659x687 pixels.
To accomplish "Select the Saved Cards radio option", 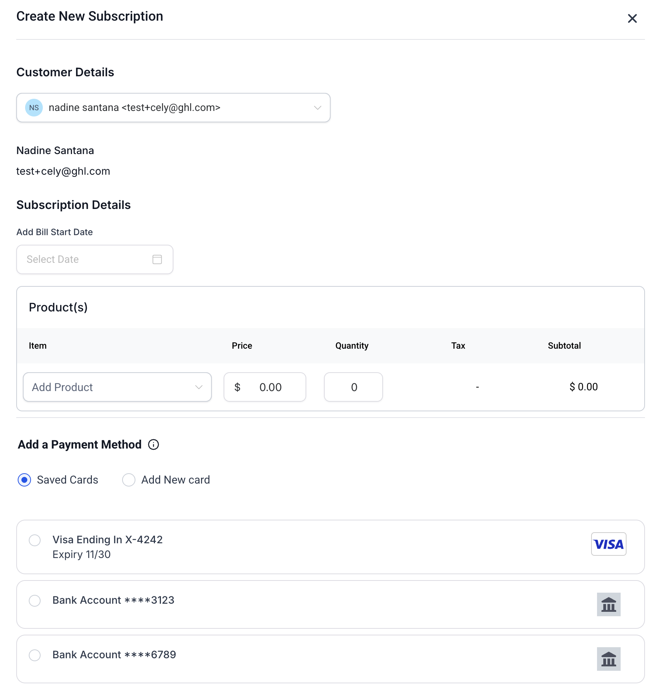I will [24, 480].
